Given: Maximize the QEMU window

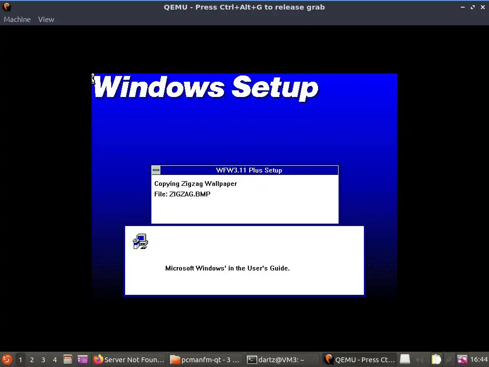Looking at the screenshot, I should (473, 7).
